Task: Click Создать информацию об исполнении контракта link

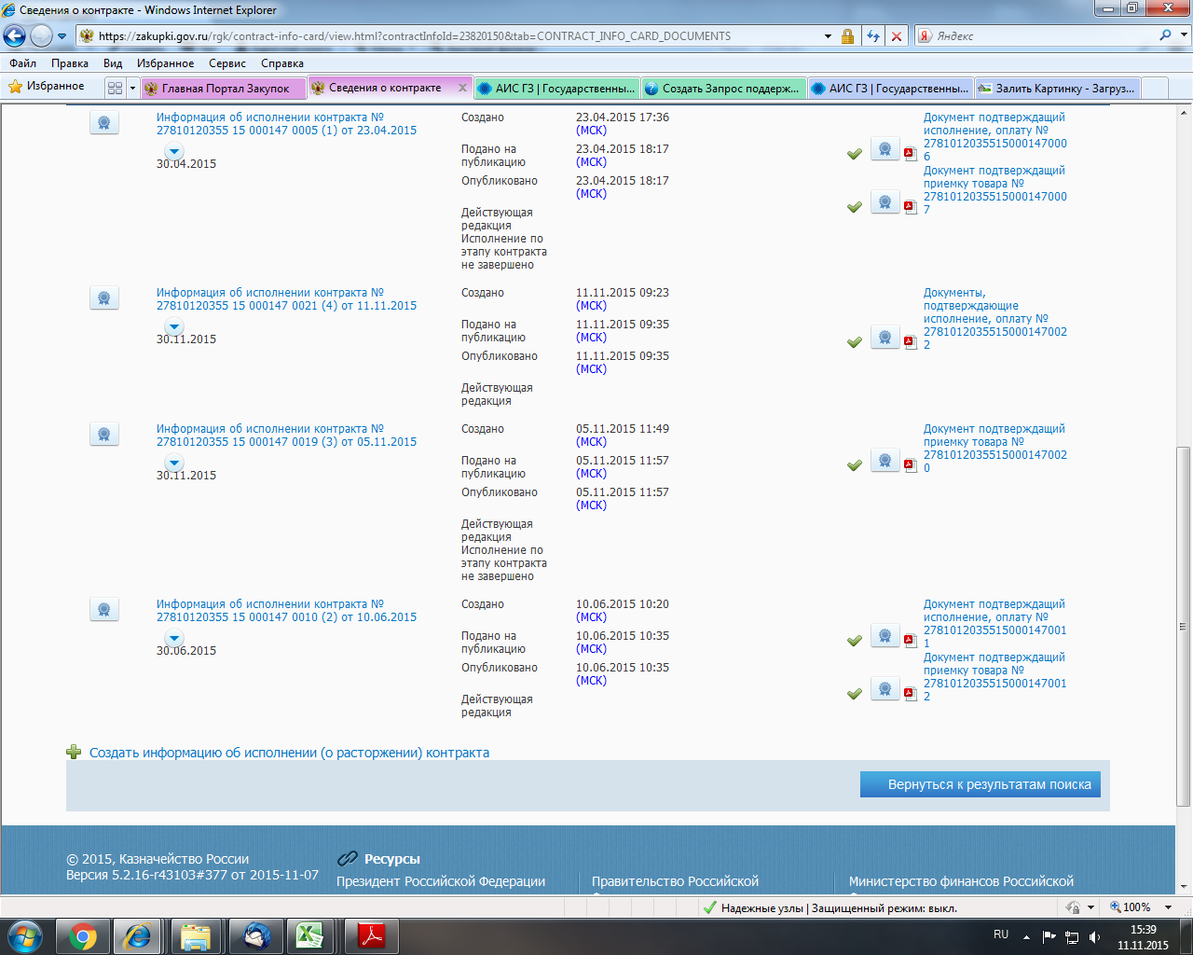Action: click(x=289, y=753)
